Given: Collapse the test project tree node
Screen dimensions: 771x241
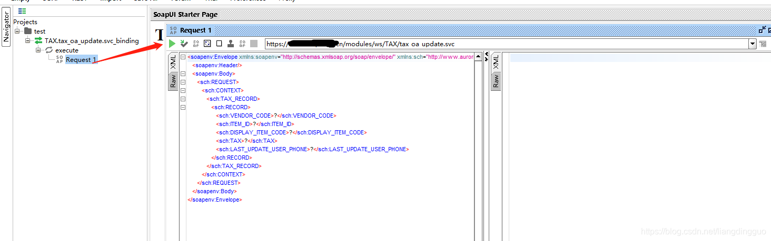Looking at the screenshot, I should (x=17, y=31).
